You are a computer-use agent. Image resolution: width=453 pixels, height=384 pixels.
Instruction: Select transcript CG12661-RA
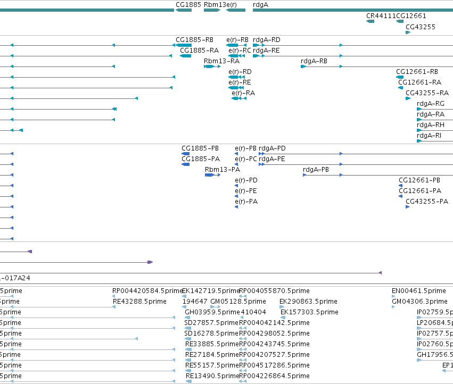419,82
